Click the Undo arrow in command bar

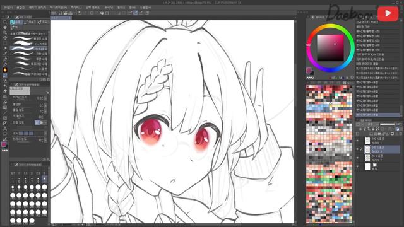(x=80, y=13)
